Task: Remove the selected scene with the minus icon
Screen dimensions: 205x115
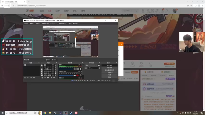Action: tap(28, 78)
